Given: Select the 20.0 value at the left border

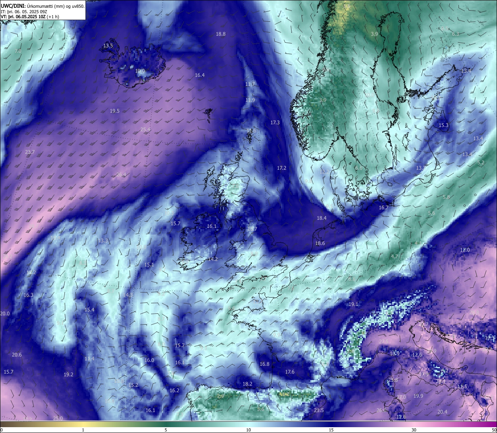Looking at the screenshot, I should (x=5, y=313).
